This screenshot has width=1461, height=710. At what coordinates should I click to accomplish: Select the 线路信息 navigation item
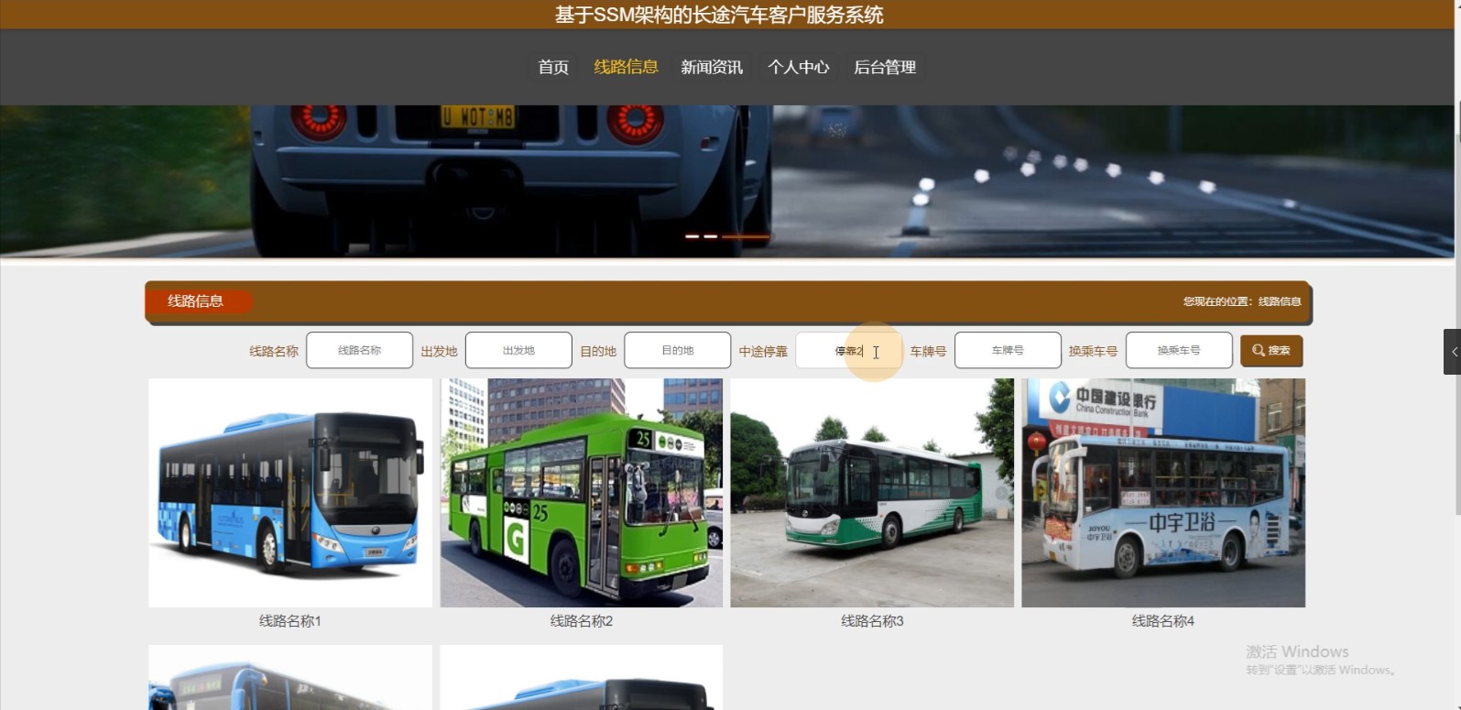click(626, 67)
